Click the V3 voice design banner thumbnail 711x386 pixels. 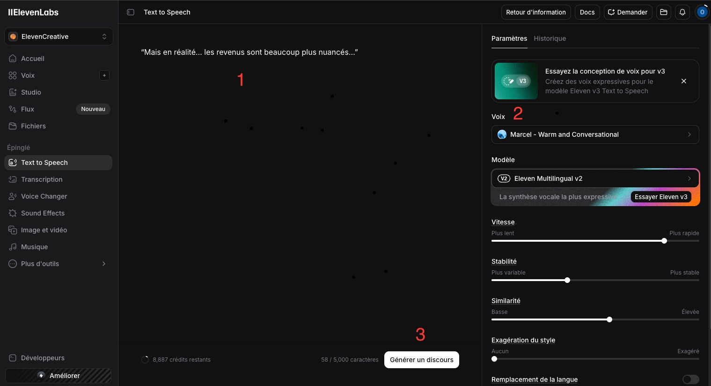516,81
